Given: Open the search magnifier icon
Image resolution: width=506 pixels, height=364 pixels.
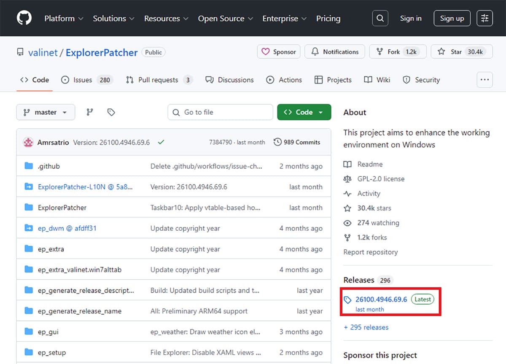Looking at the screenshot, I should click(x=380, y=19).
